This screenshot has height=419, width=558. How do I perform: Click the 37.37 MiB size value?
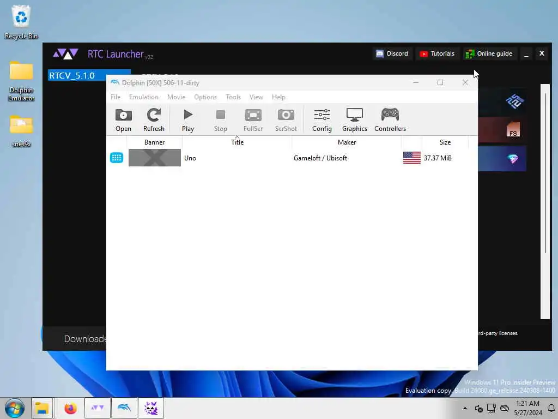point(438,158)
